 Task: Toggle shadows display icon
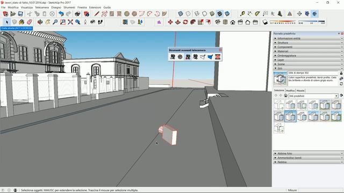[265, 22]
